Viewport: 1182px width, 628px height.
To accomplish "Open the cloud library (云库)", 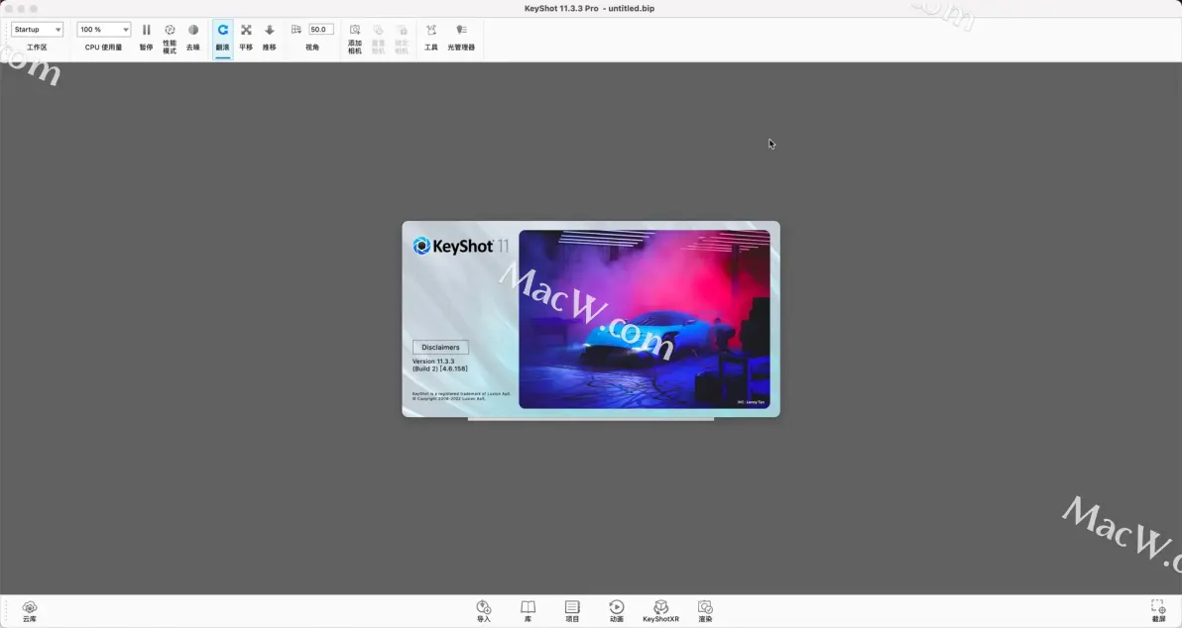I will [x=30, y=611].
